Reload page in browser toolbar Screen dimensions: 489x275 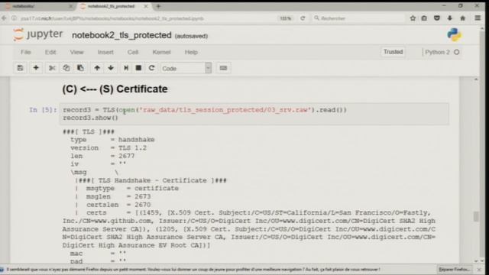(x=303, y=18)
